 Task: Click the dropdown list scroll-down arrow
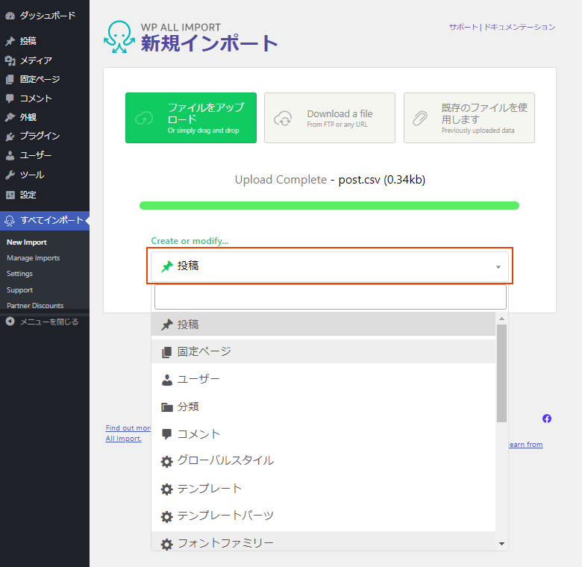pyautogui.click(x=501, y=544)
